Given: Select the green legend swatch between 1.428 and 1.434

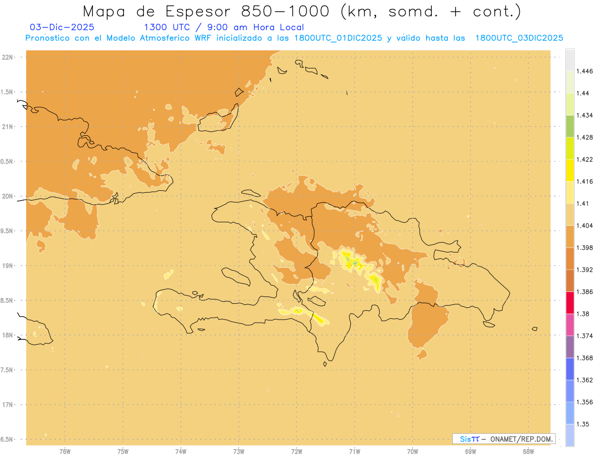Looking at the screenshot, I should pyautogui.click(x=570, y=126).
